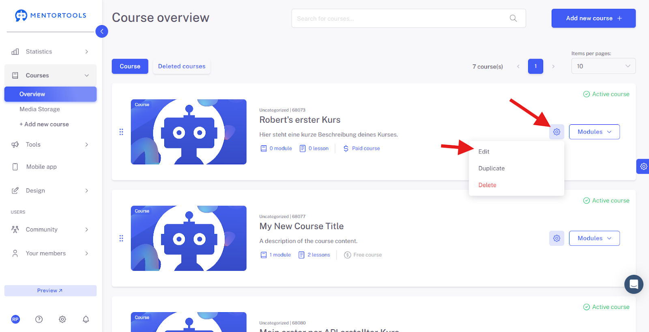Screen dimensions: 649x332
Task: Open Modules dropdown for My New Course Title
Action: point(594,238)
